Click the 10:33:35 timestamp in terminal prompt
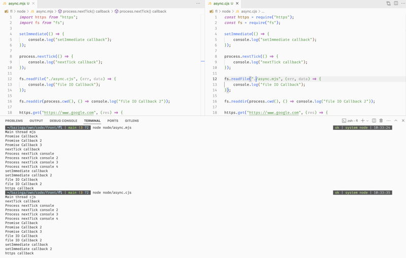 pos(382,193)
